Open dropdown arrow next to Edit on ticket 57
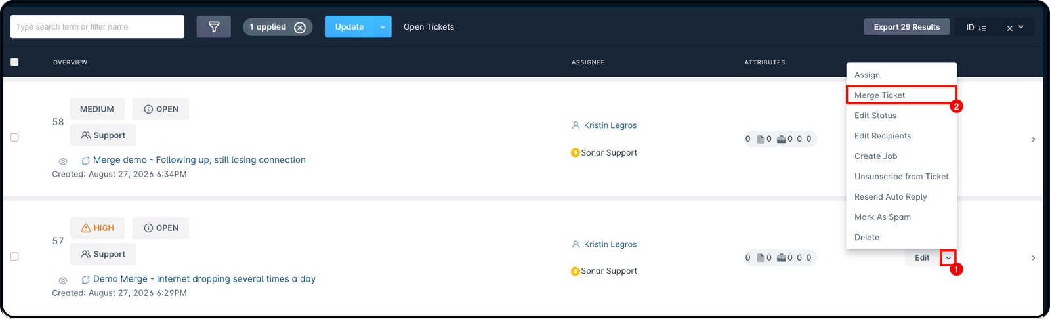Screen dimensions: 1050x319 pos(948,258)
